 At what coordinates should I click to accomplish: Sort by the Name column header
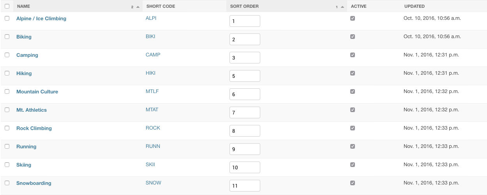(x=23, y=6)
